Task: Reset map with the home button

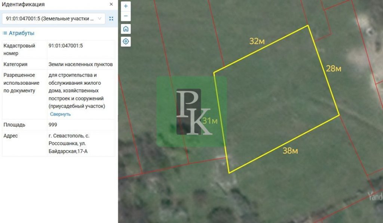Action: 126,29
